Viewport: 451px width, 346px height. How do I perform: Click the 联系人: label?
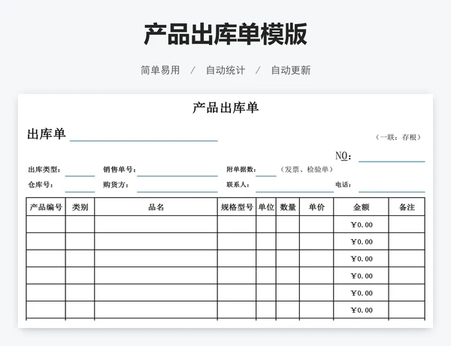point(238,185)
